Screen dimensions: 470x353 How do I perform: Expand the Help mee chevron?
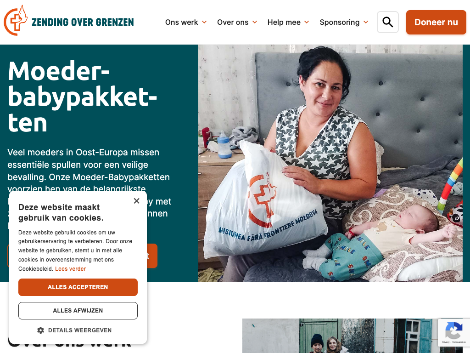click(x=307, y=22)
